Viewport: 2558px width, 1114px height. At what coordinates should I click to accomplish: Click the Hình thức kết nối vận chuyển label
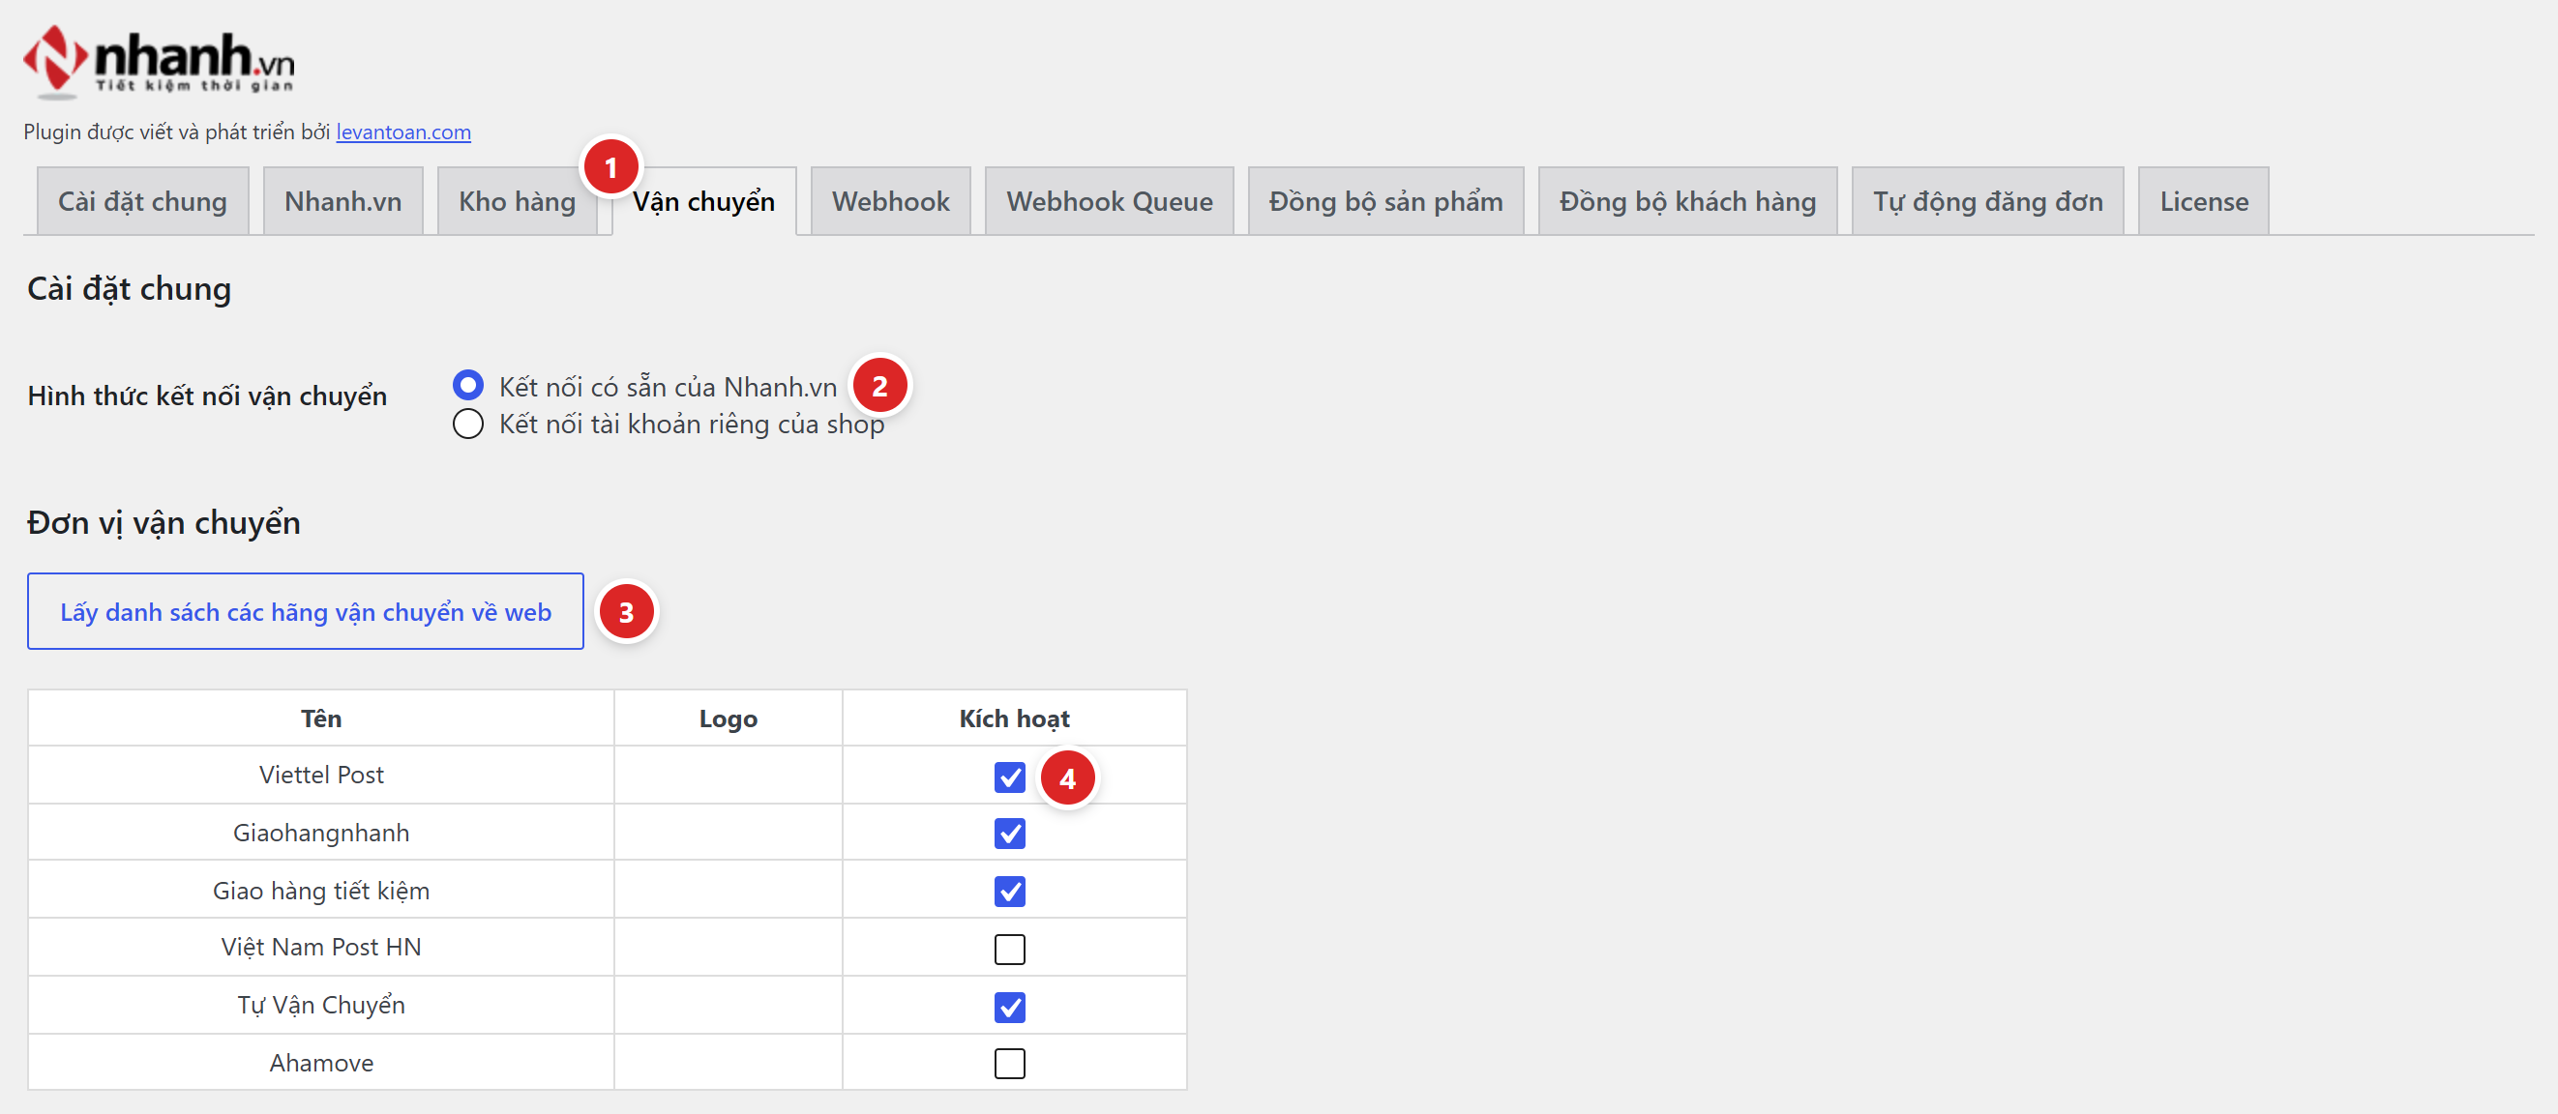point(206,396)
